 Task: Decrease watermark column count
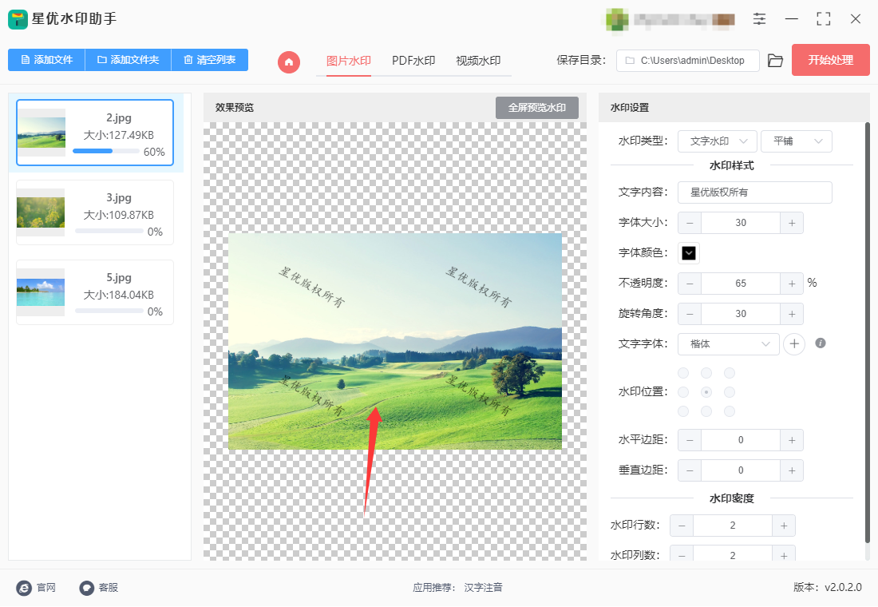[682, 555]
